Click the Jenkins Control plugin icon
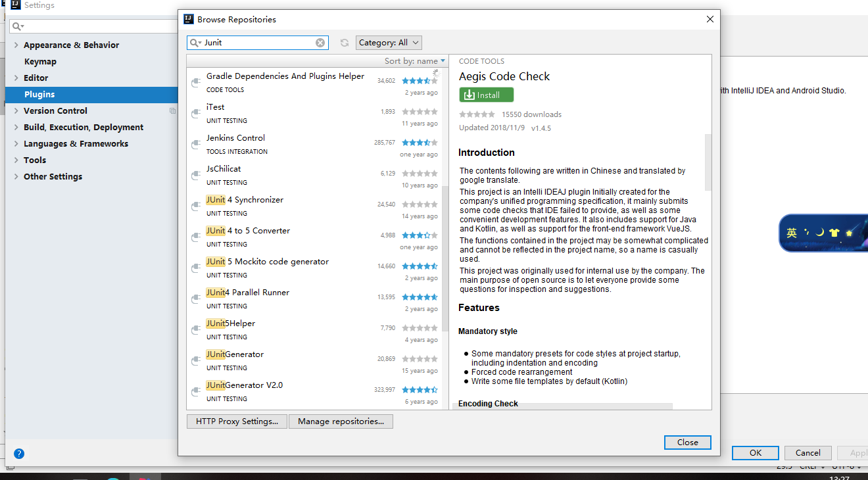The width and height of the screenshot is (868, 480). (x=195, y=142)
